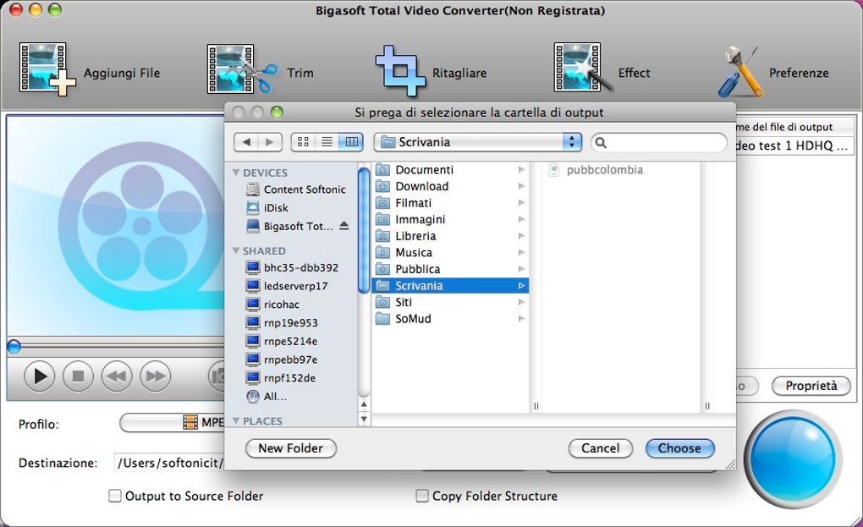The image size is (863, 527).
Task: Open the Scrivania location dropdown
Action: click(x=478, y=142)
